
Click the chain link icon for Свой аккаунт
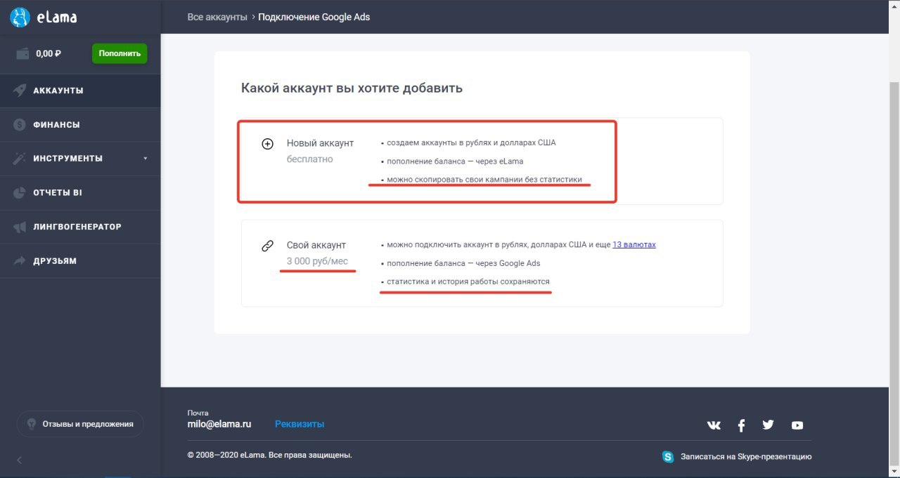267,246
